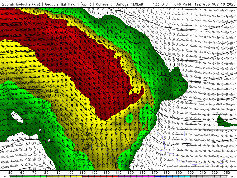This screenshot has width=237, height=178.
Task: Click the 110 value on color scale
Action: (x=83, y=173)
